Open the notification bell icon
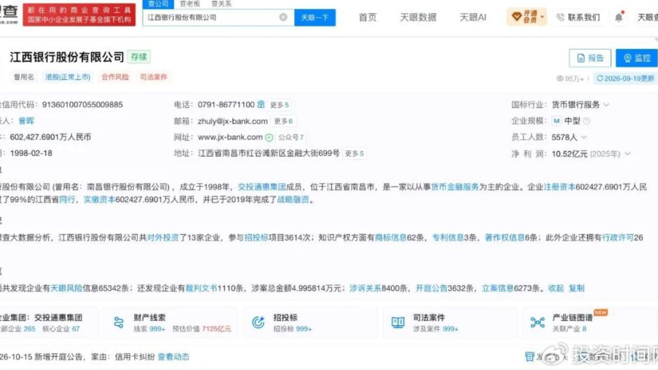The width and height of the screenshot is (658, 370). [618, 17]
